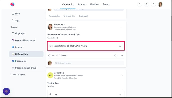Open the CS Book Club group

[26, 54]
